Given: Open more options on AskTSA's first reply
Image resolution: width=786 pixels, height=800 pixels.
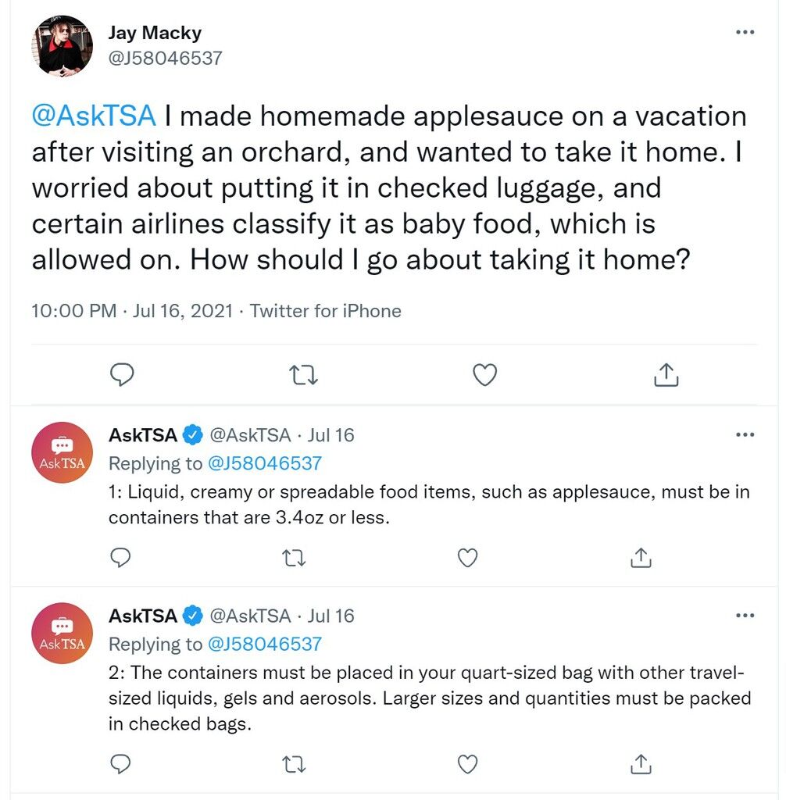Looking at the screenshot, I should click(x=745, y=434).
